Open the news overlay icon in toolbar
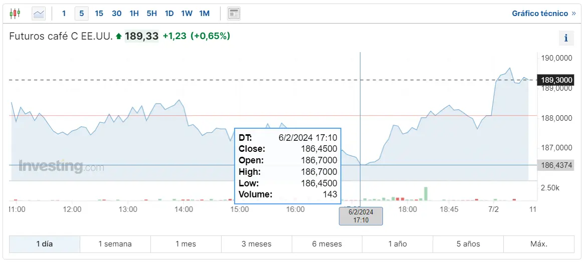 [x=234, y=14]
